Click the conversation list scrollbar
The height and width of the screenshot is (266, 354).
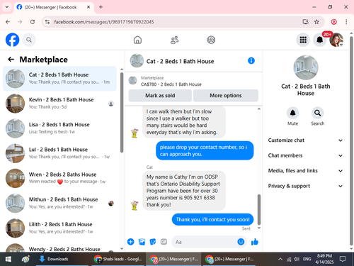(122, 113)
